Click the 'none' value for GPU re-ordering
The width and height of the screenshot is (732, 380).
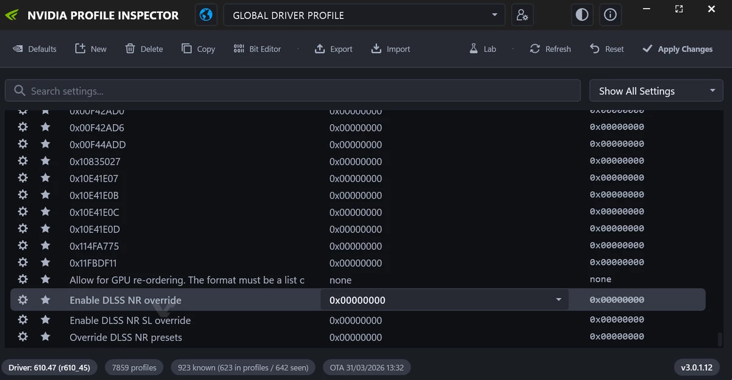[340, 280]
